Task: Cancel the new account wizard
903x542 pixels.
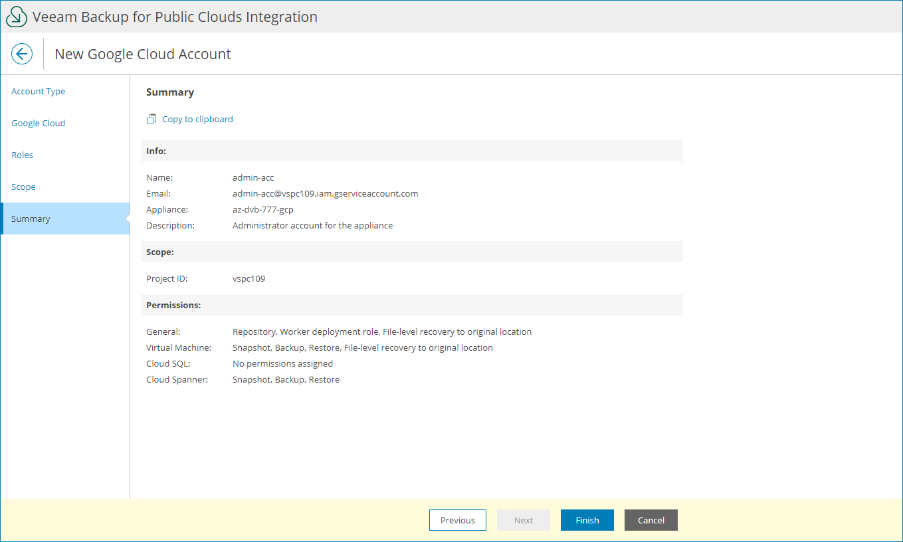Action: pyautogui.click(x=651, y=520)
